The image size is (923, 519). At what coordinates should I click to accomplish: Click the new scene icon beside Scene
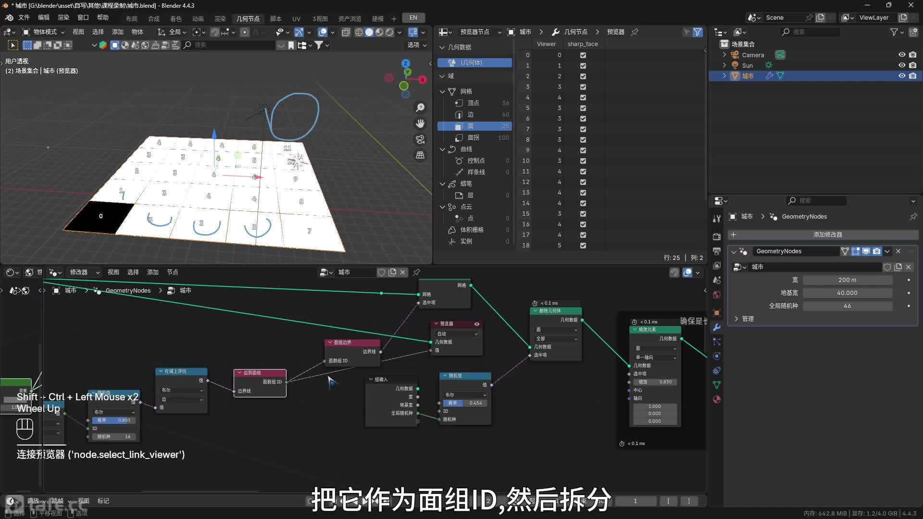pos(820,17)
